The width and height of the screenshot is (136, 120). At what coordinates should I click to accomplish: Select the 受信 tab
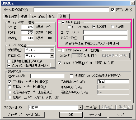(52, 16)
